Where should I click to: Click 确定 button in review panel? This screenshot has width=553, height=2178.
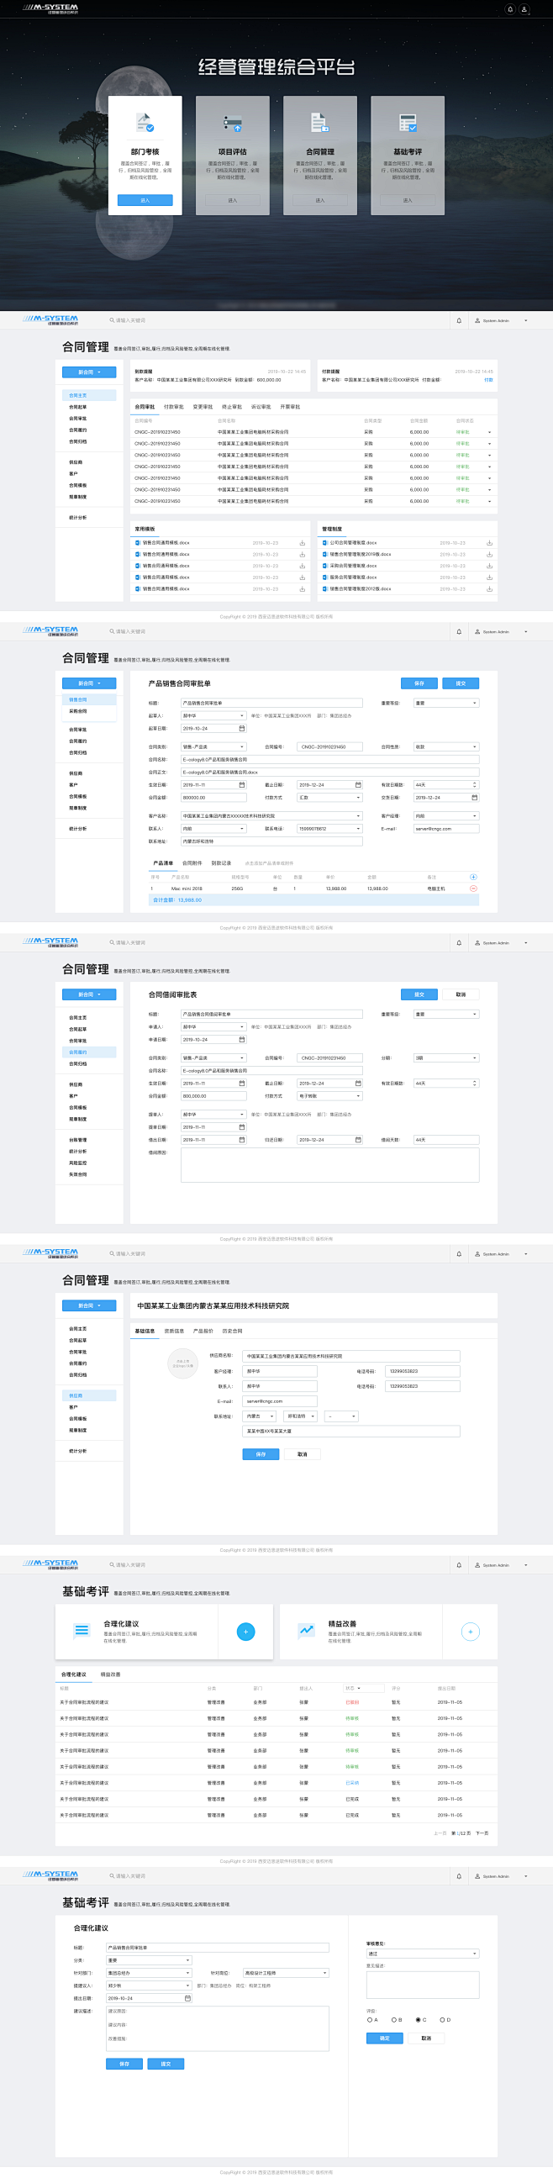tap(385, 2038)
